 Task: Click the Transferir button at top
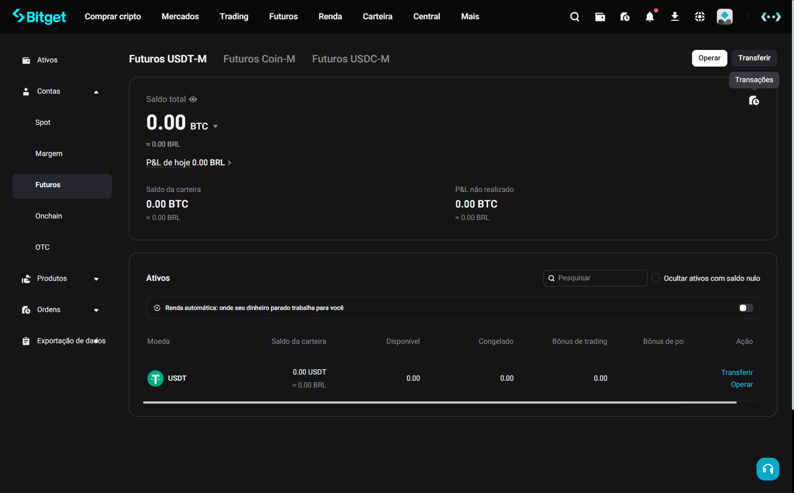coord(754,58)
